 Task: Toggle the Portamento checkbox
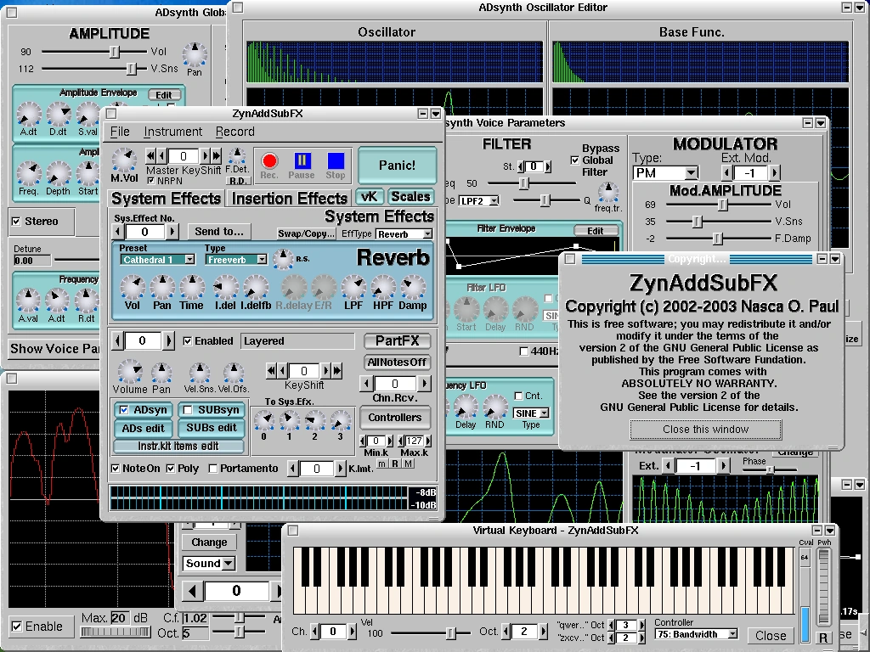coord(212,469)
